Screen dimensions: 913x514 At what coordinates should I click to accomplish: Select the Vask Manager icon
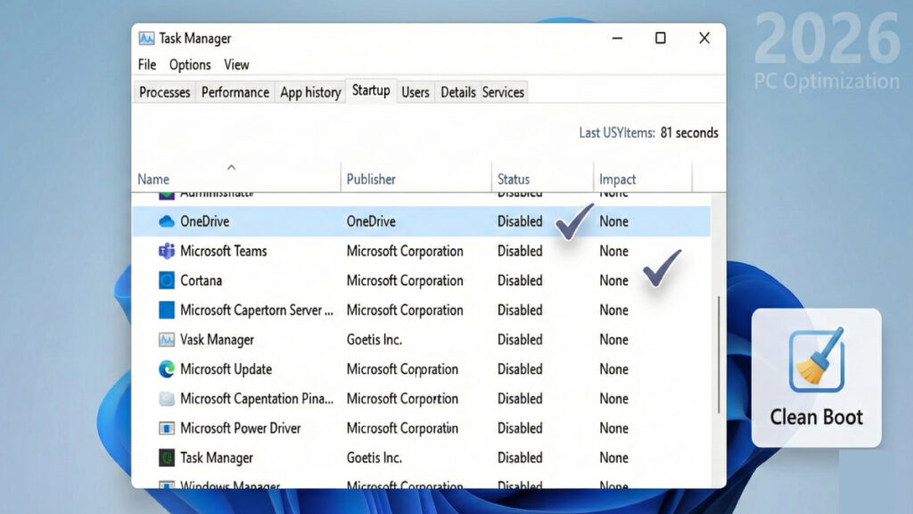coord(166,339)
